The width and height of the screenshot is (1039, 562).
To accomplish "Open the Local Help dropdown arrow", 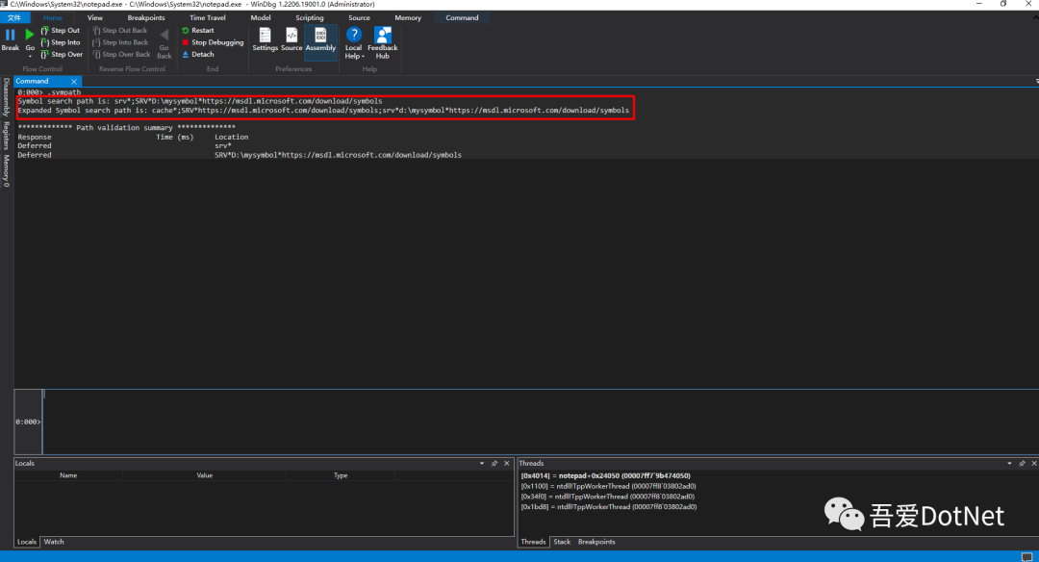I will (x=363, y=57).
